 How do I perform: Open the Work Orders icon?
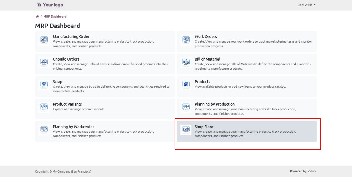point(186,40)
